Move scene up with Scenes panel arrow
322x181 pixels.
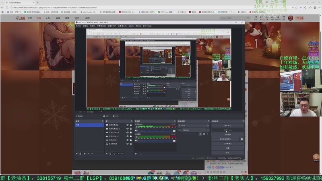pyautogui.click(x=89, y=154)
